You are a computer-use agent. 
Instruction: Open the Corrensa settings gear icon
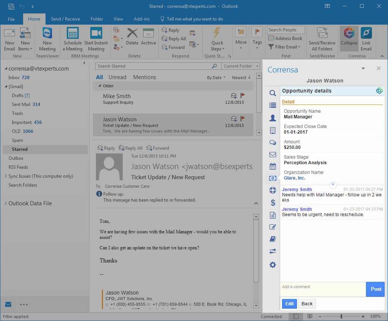pos(272,265)
